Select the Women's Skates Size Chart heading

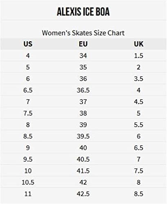coord(83,33)
